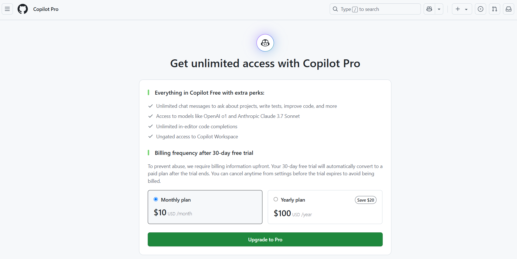Open the Pull requests icon
The width and height of the screenshot is (517, 259).
[x=495, y=9]
